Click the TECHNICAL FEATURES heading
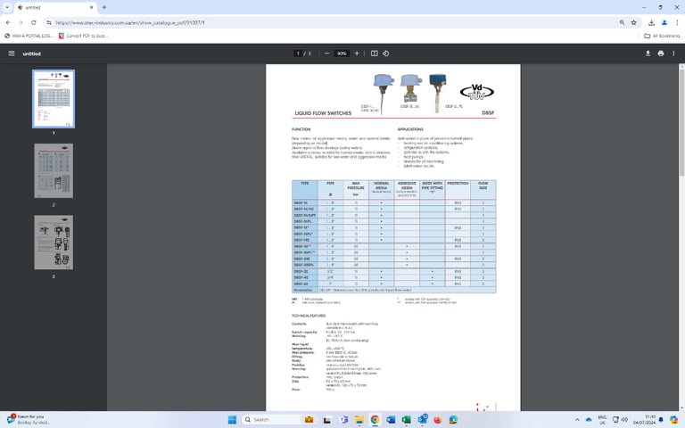 pos(309,316)
